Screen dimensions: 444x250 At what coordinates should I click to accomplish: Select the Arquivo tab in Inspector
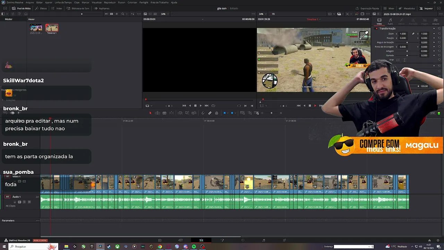coord(436,22)
